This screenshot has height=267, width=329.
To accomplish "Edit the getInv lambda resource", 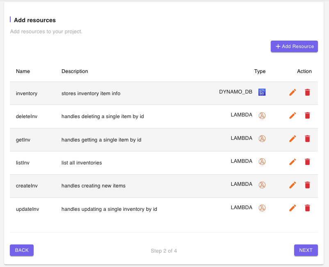I will (293, 139).
